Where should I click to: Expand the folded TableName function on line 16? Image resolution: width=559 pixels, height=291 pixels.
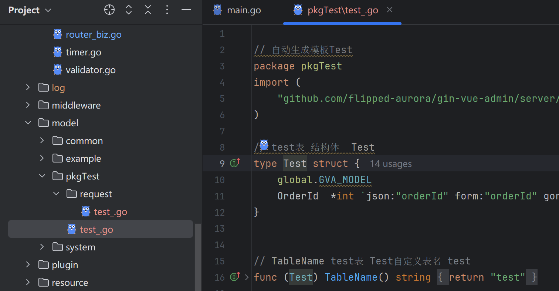pos(247,277)
